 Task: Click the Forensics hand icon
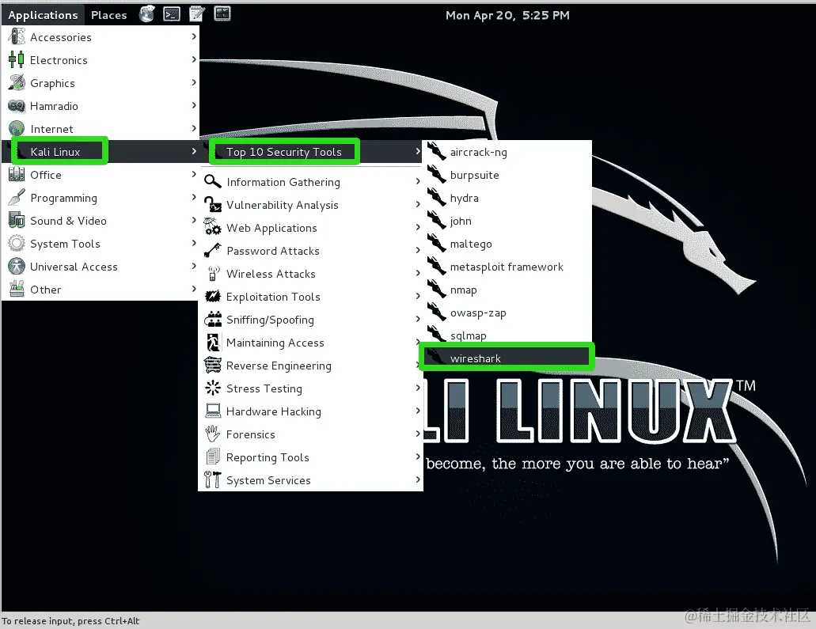click(212, 434)
